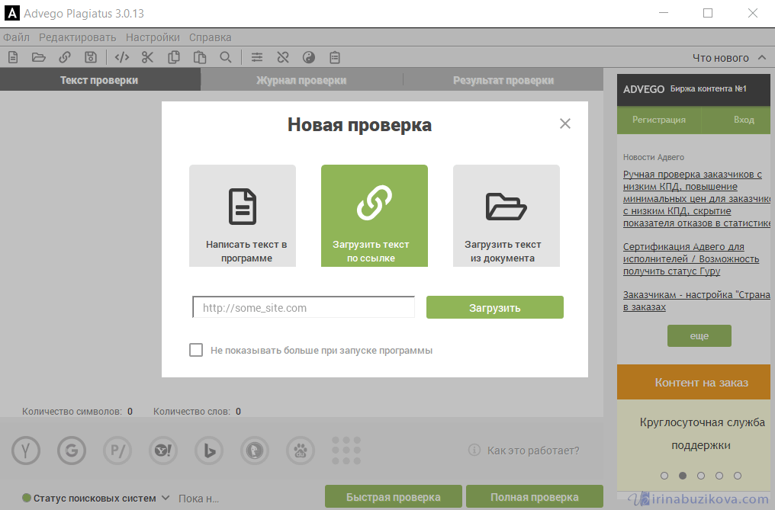This screenshot has width=775, height=510.
Task: Choose the 'Написать текст в программе' tile
Action: [x=242, y=216]
